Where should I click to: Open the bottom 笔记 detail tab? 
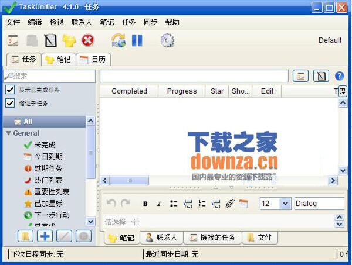coord(121,238)
